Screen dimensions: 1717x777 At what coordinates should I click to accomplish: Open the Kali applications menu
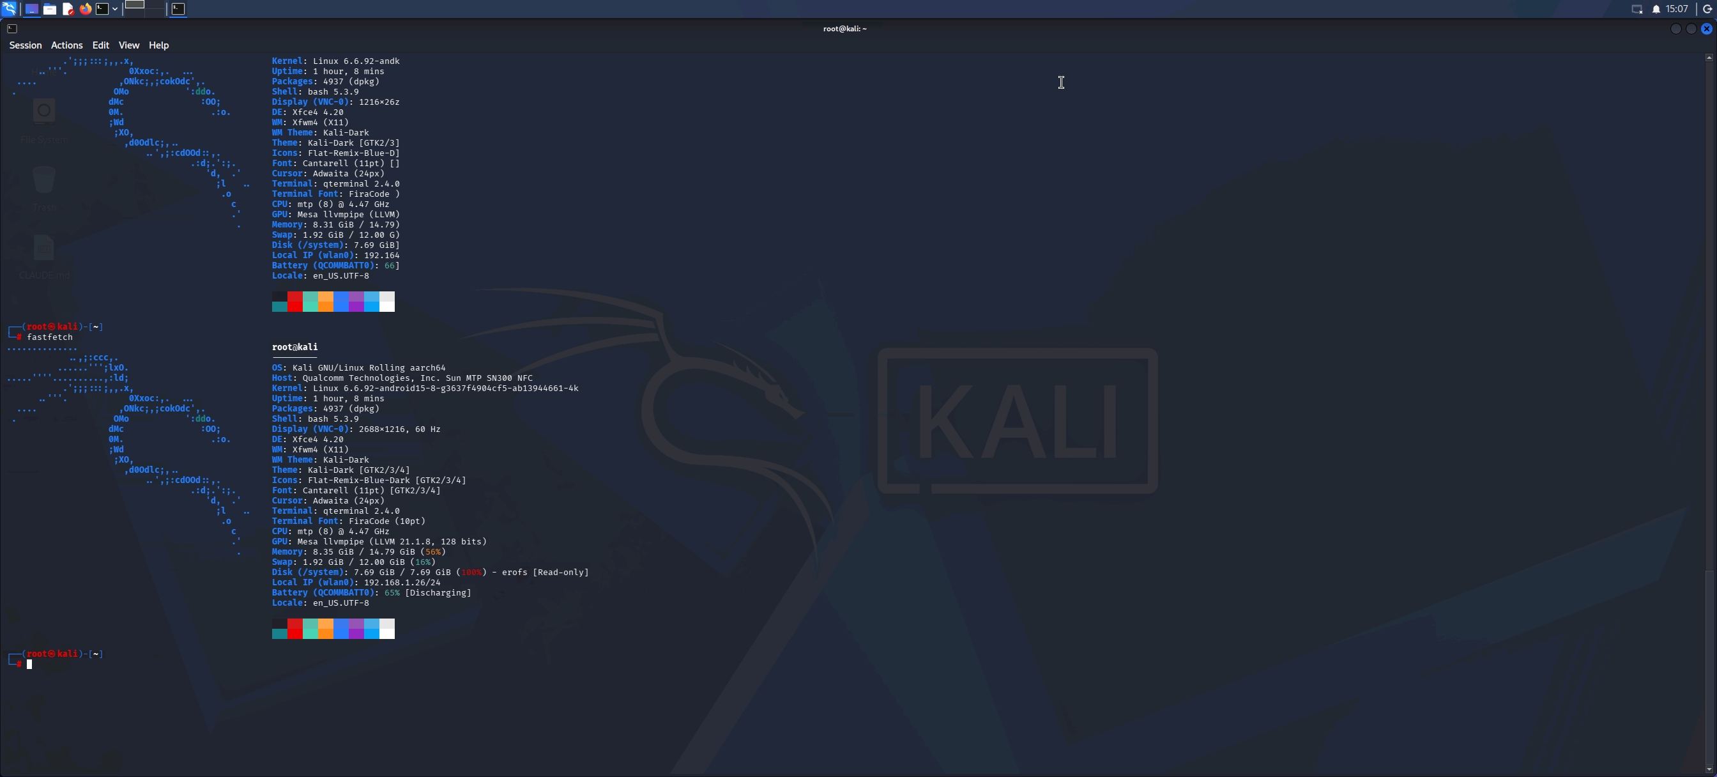[x=10, y=9]
